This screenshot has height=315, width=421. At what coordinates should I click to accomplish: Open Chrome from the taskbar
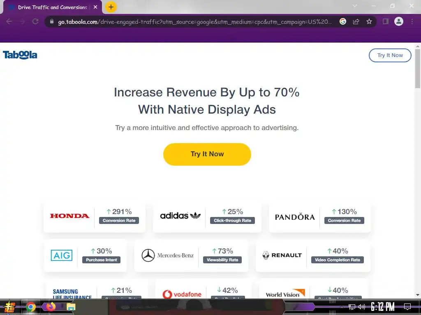pos(31,307)
